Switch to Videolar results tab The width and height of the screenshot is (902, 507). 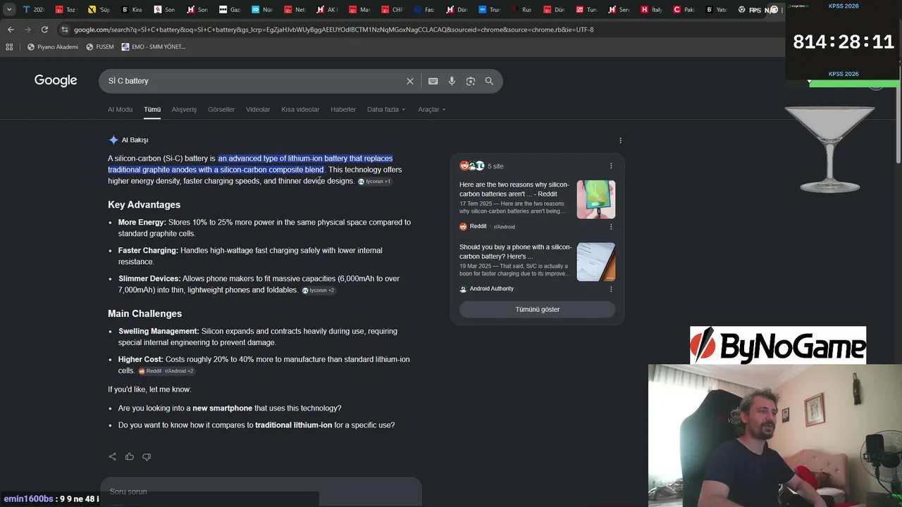(x=258, y=109)
